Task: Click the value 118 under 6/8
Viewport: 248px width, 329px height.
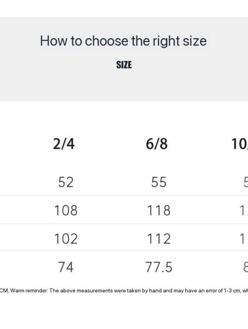Action: pyautogui.click(x=159, y=210)
